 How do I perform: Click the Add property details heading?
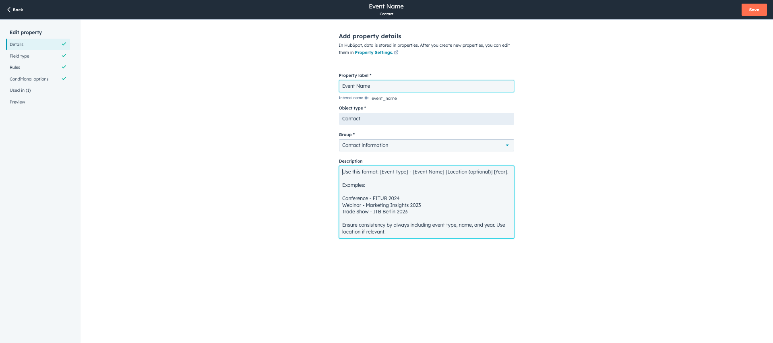pos(370,36)
